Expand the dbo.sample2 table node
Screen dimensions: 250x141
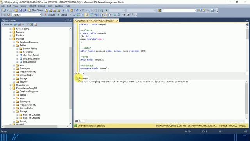[18, 62]
